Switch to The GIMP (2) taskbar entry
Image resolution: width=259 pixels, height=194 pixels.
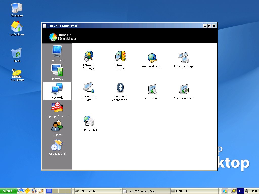(98, 191)
